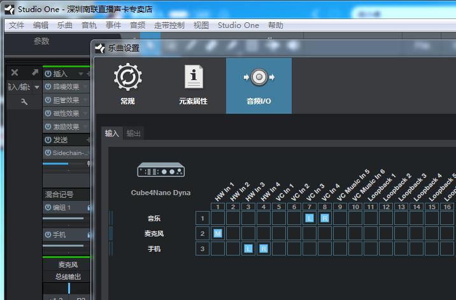This screenshot has height=300, width=456.
Task: Switch to the 输出 tab
Action: tap(134, 133)
